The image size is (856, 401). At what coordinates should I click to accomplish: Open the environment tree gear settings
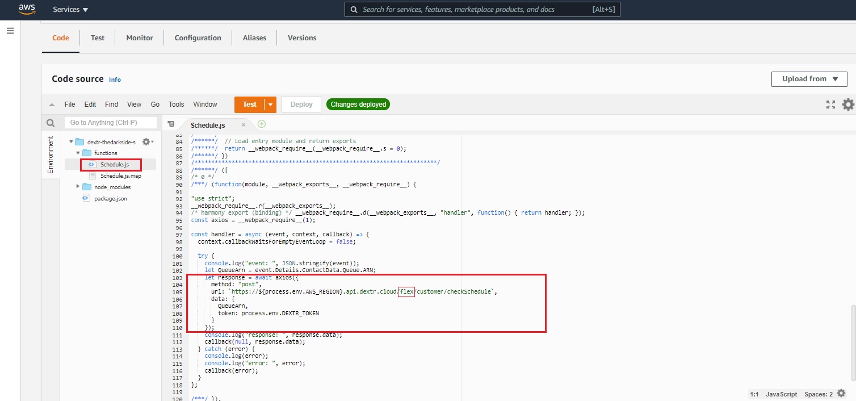tap(147, 142)
